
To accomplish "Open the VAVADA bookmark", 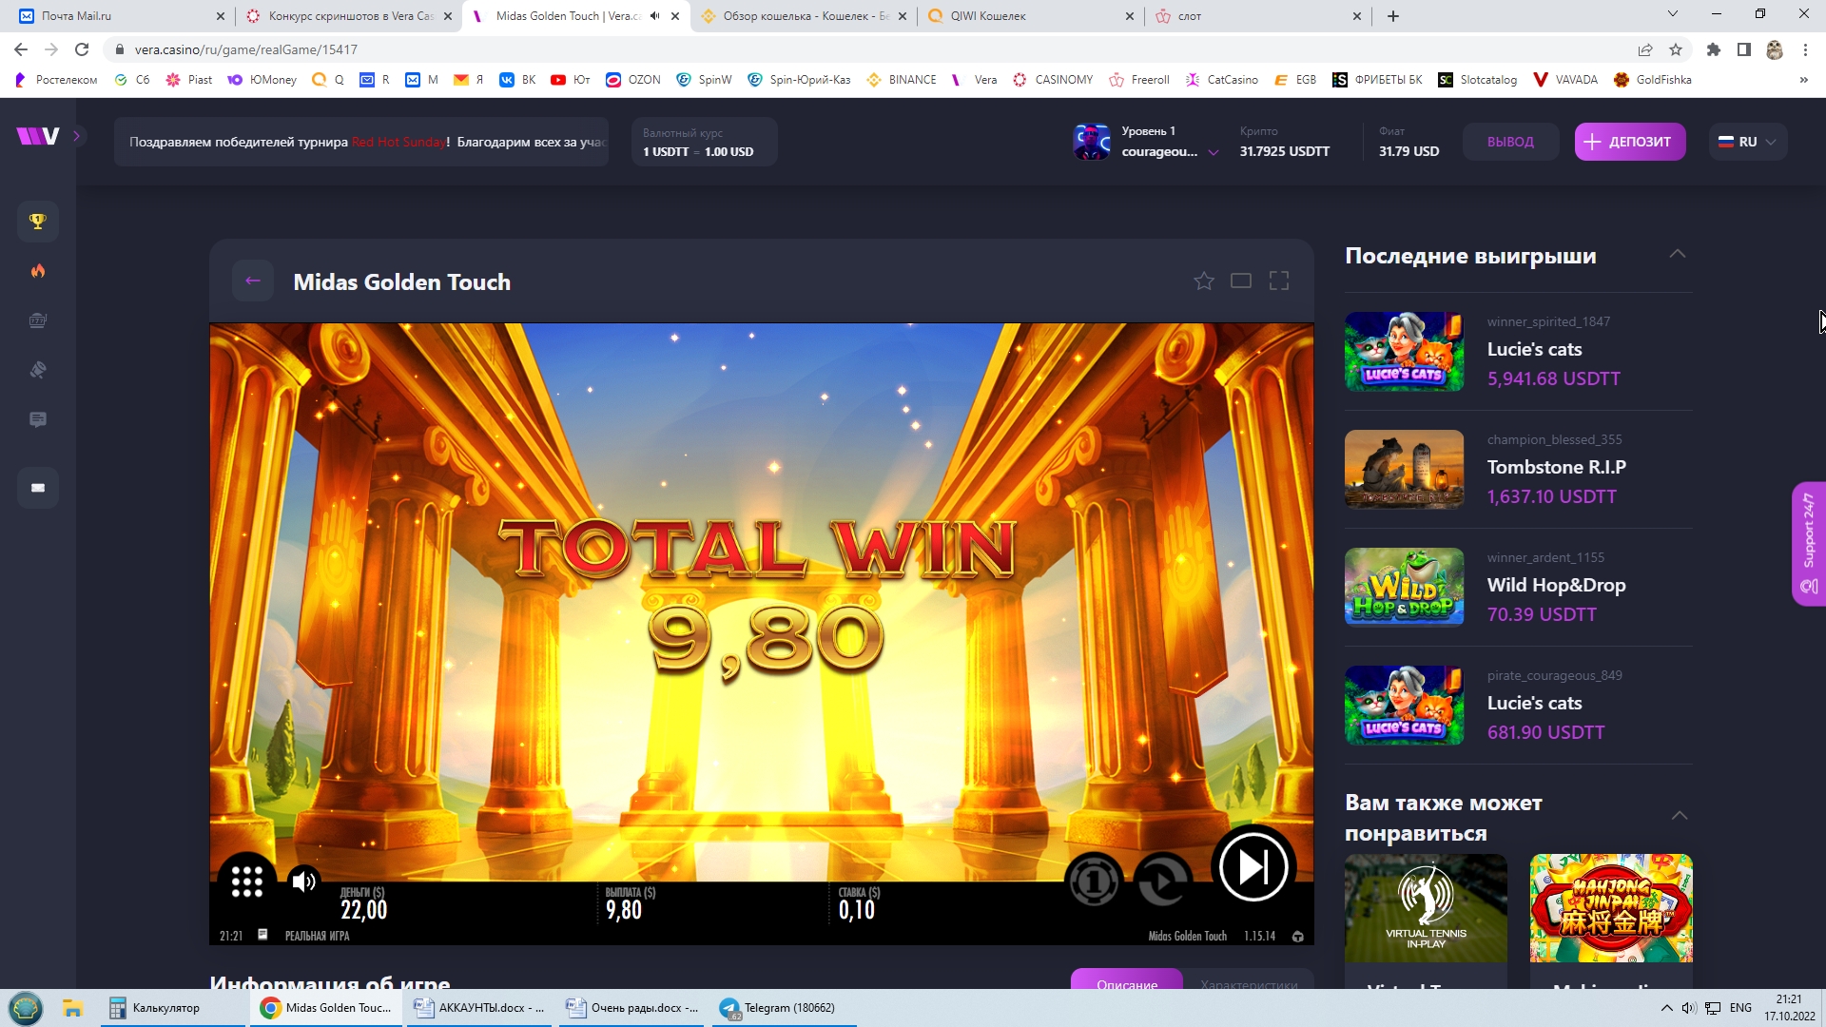I will [x=1565, y=80].
